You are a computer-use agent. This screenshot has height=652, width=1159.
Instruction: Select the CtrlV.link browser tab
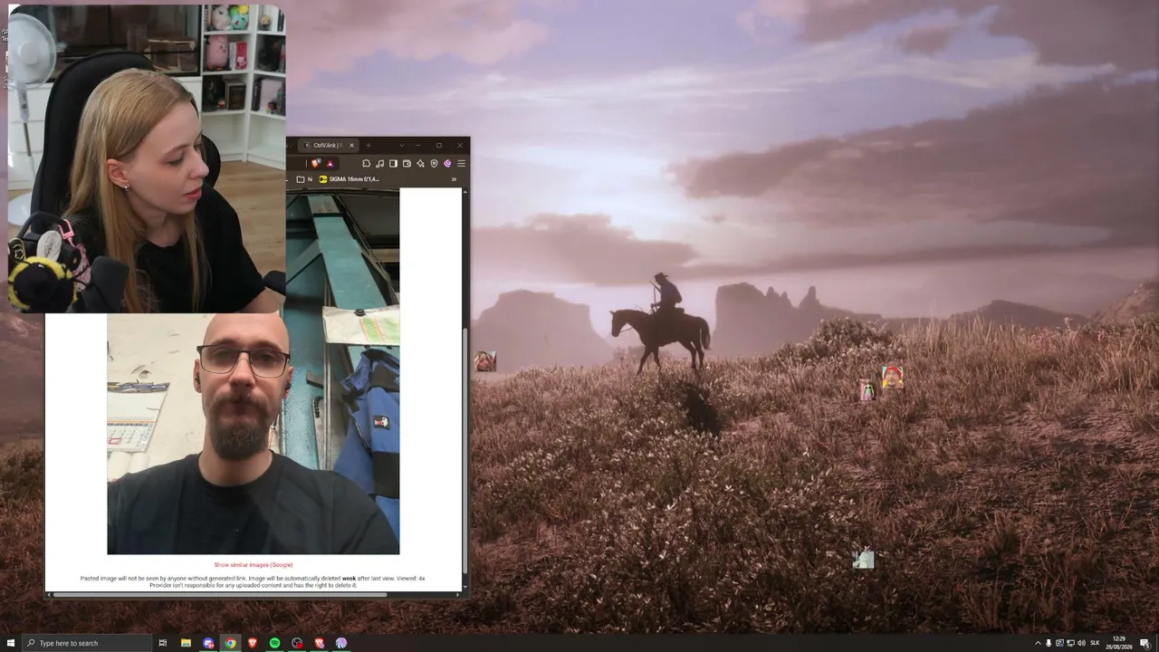(x=330, y=145)
